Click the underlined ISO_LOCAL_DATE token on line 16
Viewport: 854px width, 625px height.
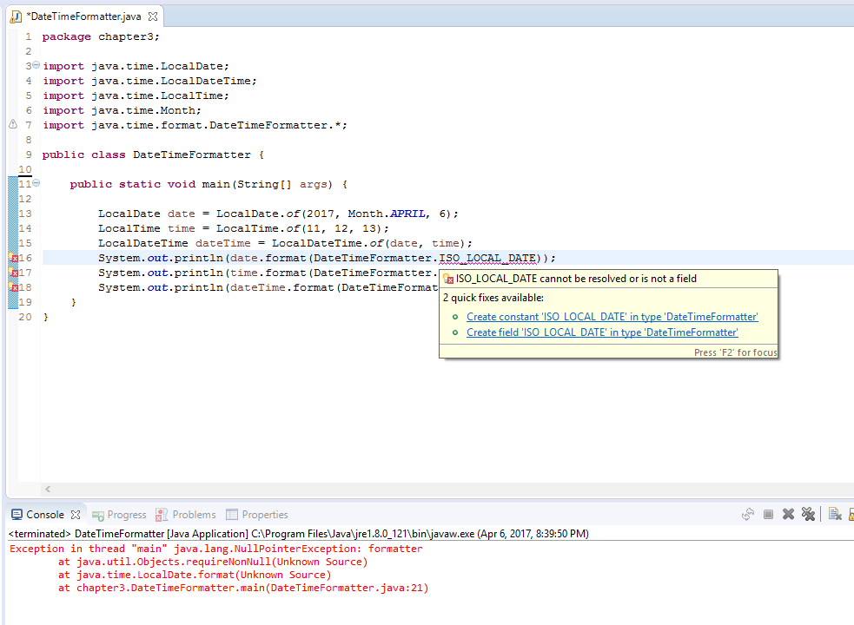click(x=487, y=258)
